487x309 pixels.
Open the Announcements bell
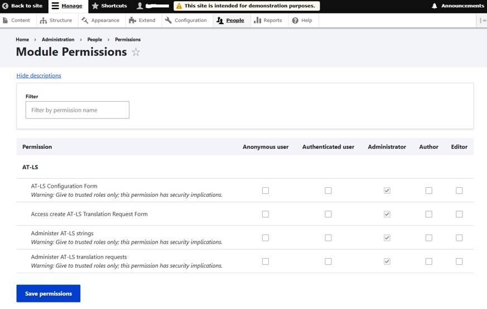(435, 6)
